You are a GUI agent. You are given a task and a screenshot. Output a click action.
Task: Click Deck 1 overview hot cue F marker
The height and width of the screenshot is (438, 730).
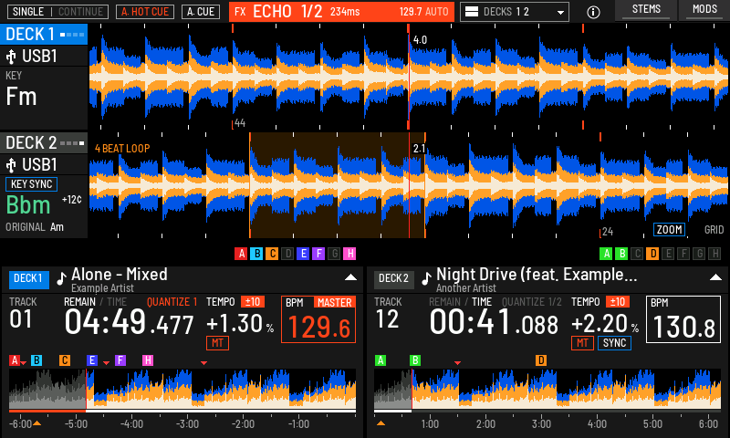point(120,360)
